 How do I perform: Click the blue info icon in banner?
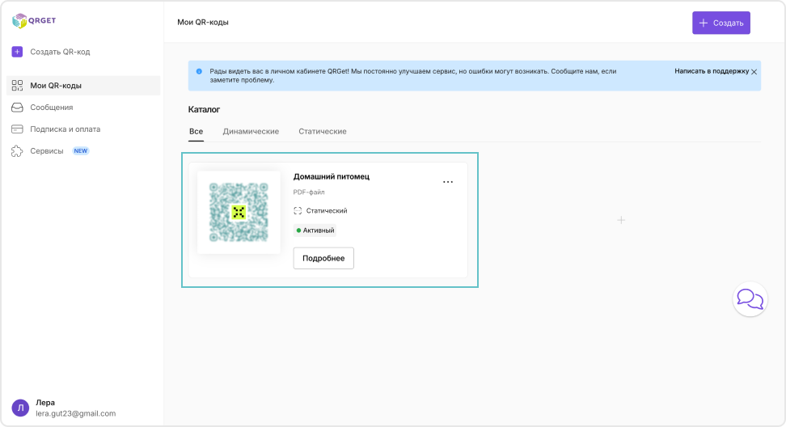click(199, 71)
